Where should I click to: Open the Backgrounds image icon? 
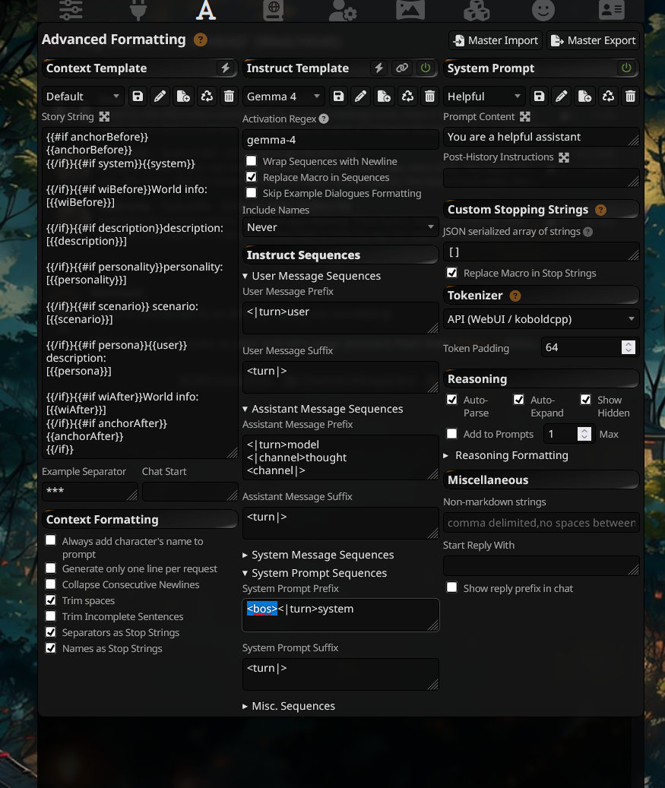point(410,10)
